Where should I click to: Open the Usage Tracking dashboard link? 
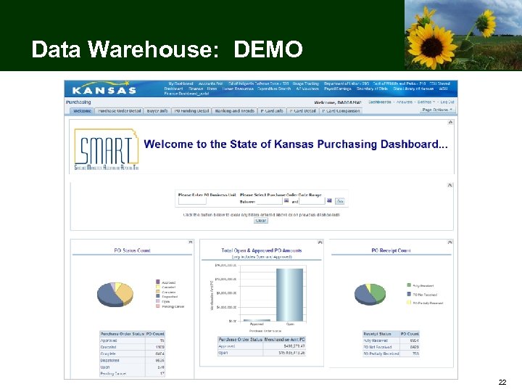tap(306, 83)
